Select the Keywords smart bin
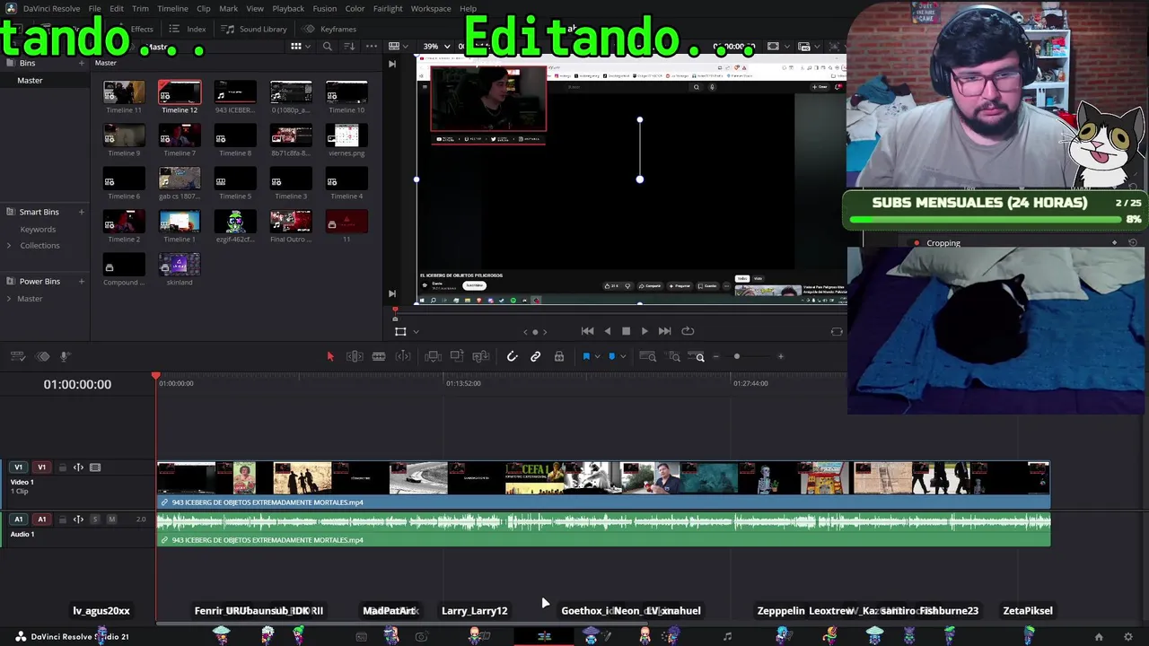The width and height of the screenshot is (1149, 646). tap(38, 229)
